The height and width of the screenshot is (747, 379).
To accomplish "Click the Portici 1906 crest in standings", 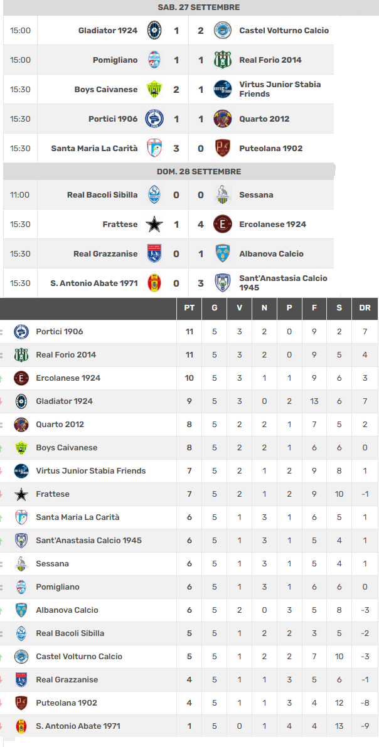I will (x=21, y=332).
